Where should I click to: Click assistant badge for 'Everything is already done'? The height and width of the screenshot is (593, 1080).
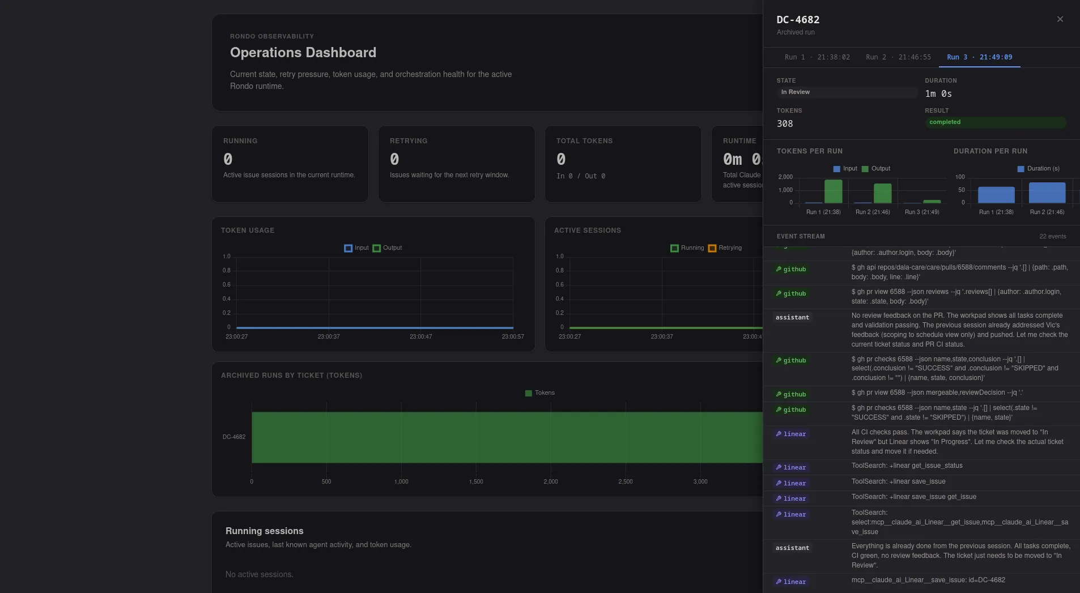pyautogui.click(x=792, y=548)
